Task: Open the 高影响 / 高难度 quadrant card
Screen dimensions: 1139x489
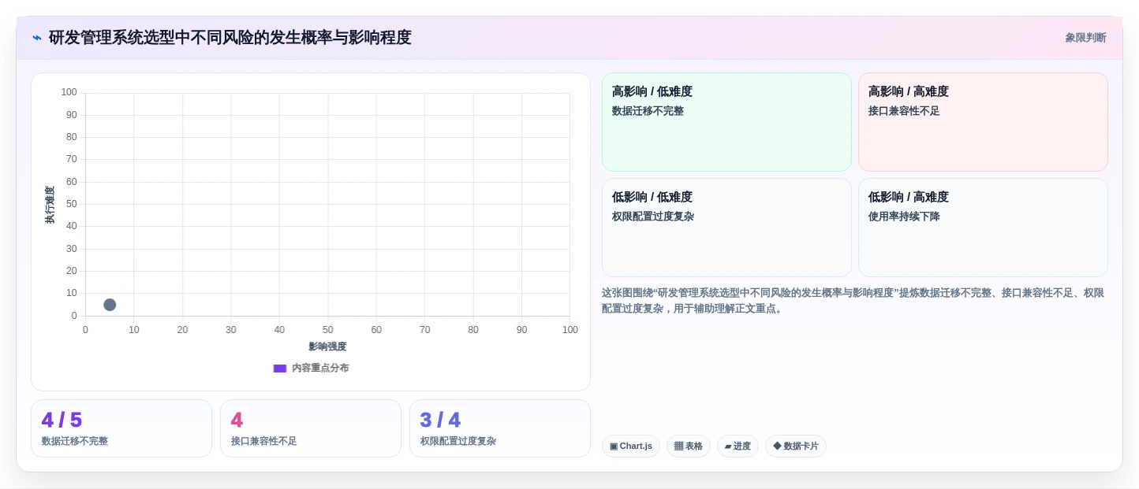Action: 983,122
